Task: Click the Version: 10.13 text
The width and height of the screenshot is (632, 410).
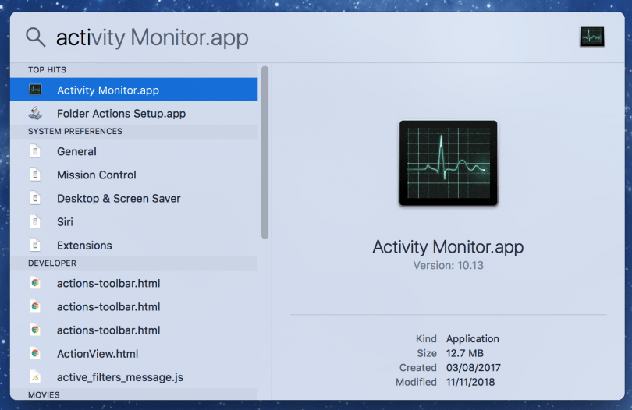Action: pos(448,266)
